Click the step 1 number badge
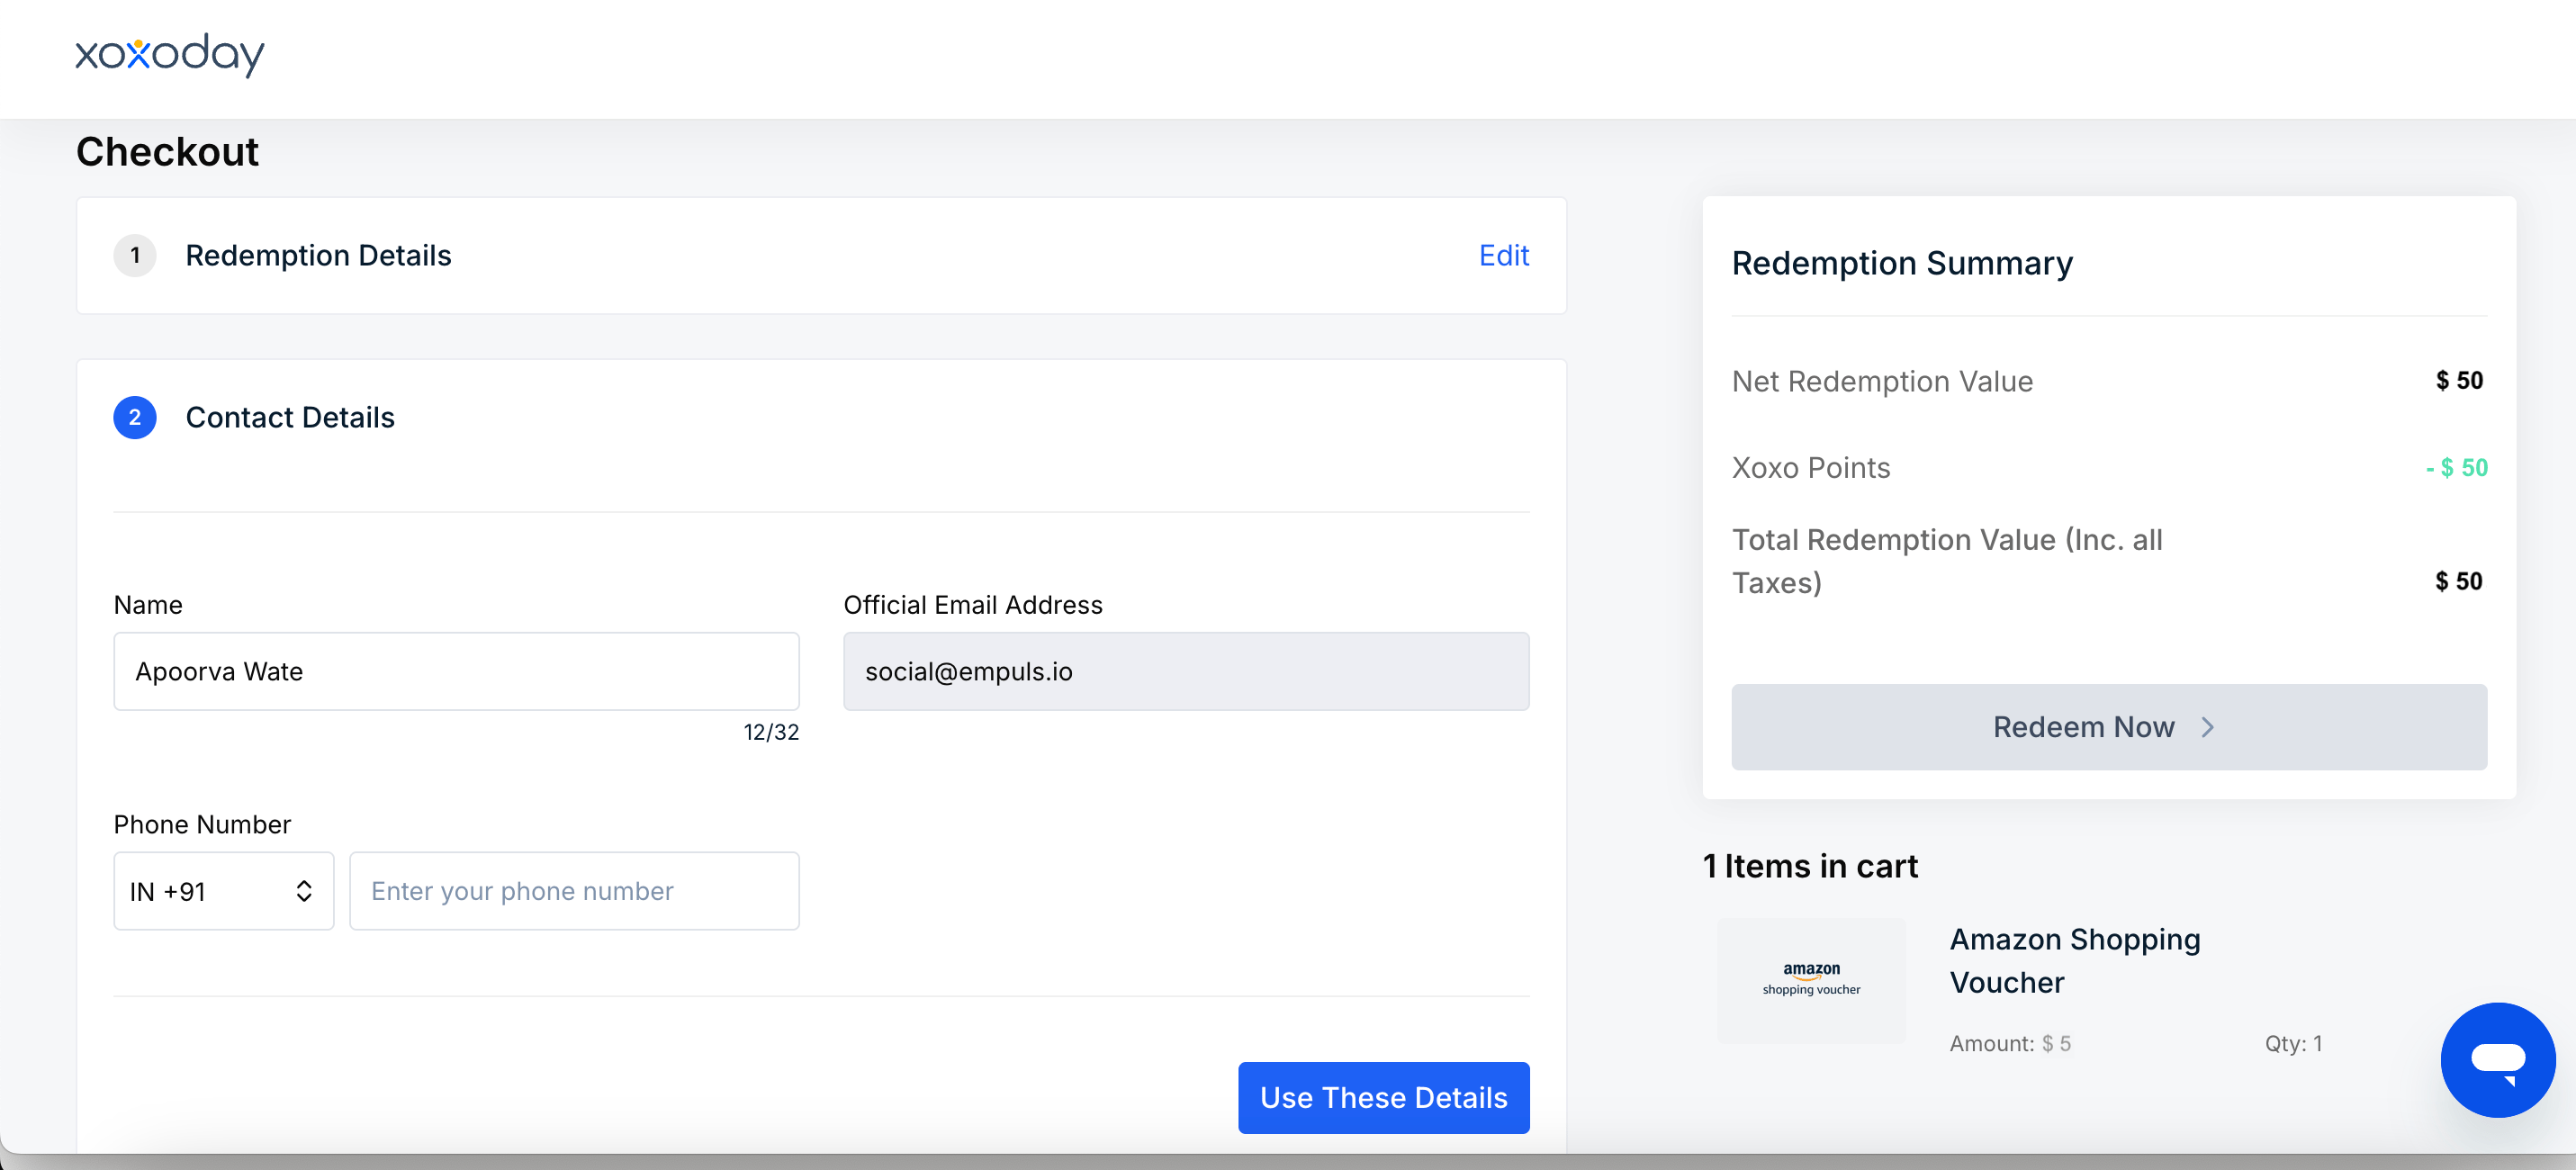This screenshot has width=2576, height=1170. pos(135,255)
